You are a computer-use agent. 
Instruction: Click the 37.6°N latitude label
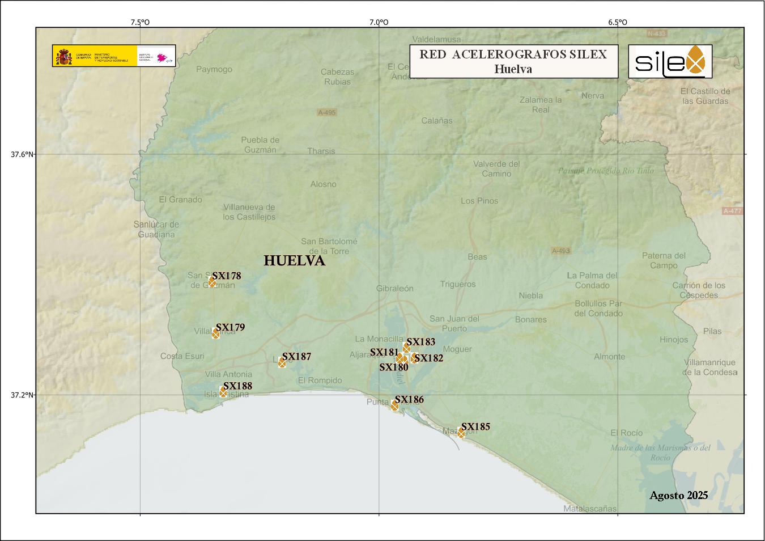tap(23, 154)
